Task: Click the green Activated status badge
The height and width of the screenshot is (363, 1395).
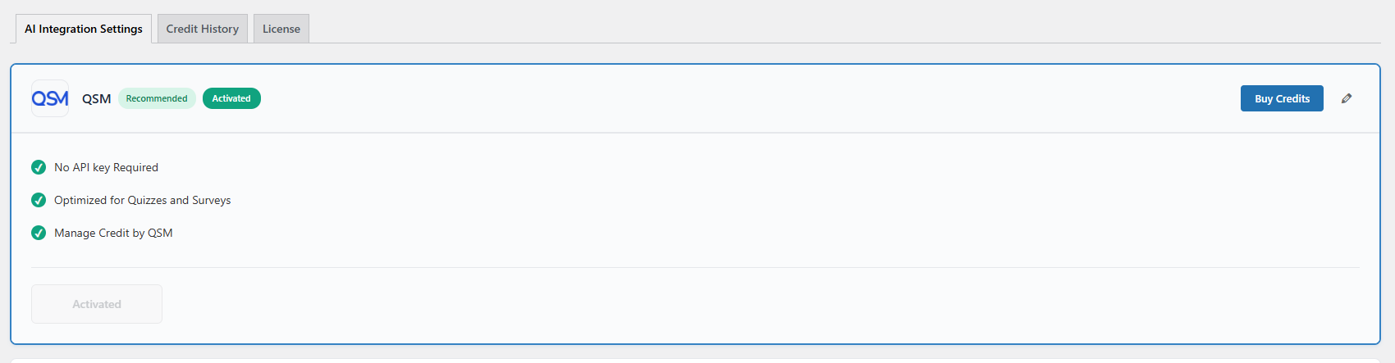Action: [x=231, y=98]
